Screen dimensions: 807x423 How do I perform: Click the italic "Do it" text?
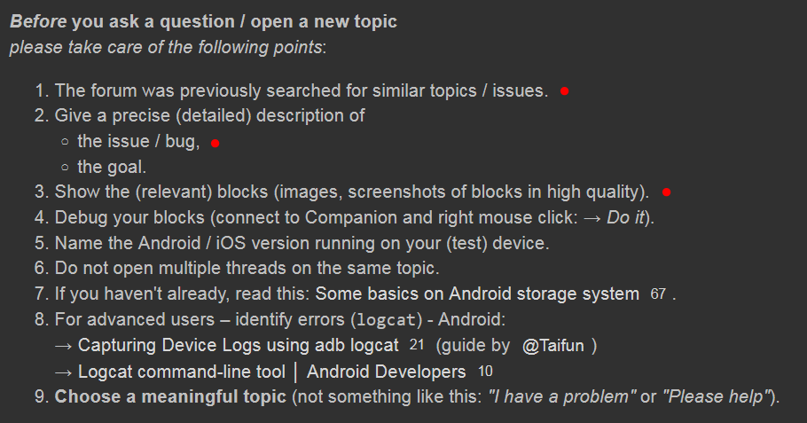tap(627, 217)
